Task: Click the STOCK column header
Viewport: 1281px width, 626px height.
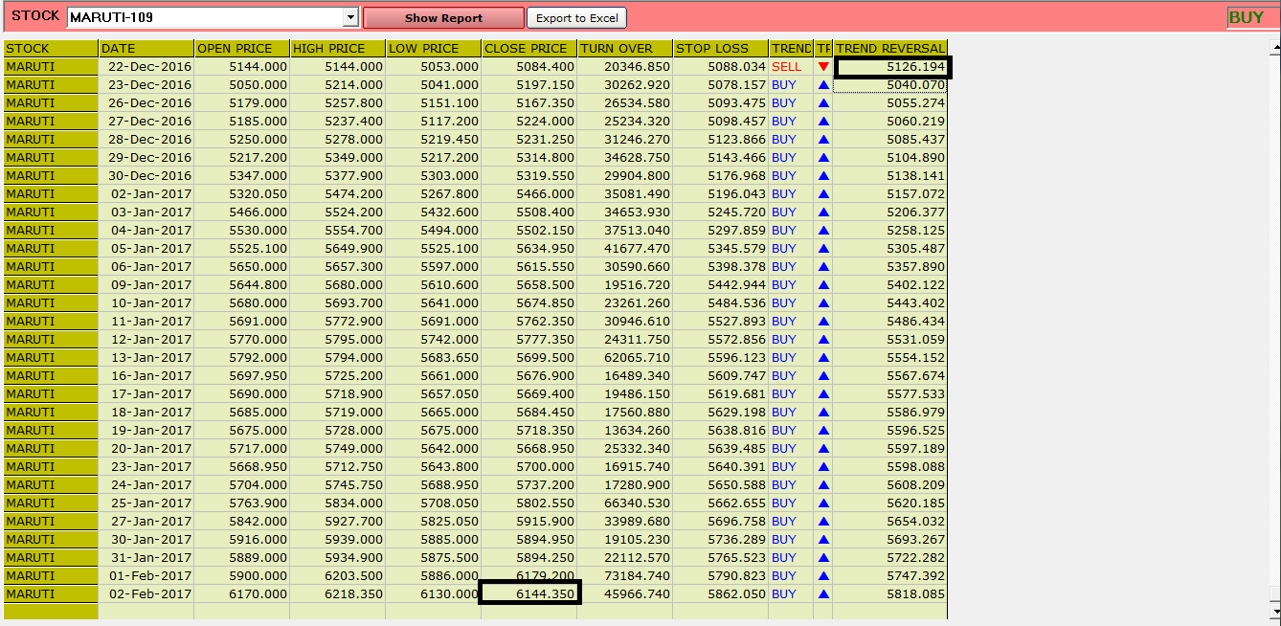Action: click(51, 49)
